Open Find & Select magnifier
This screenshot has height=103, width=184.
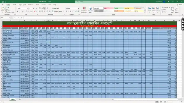pos(177,10)
